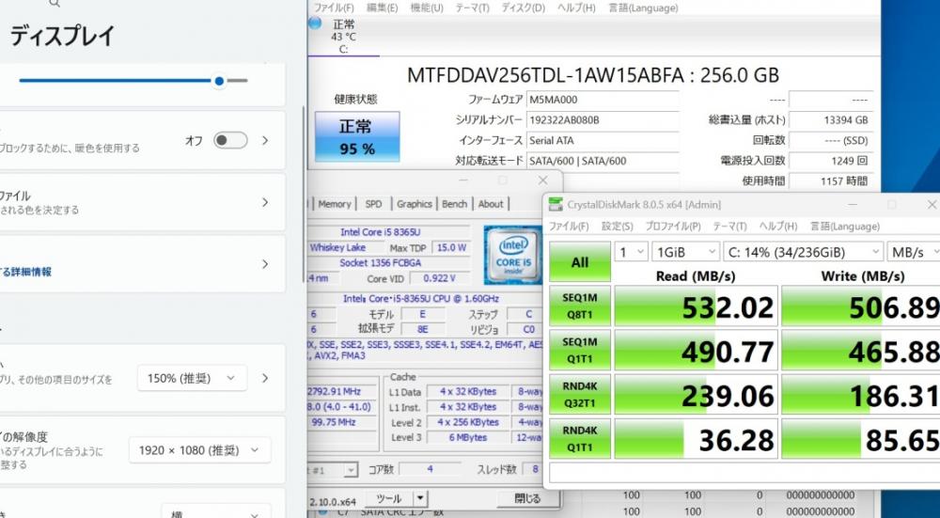The height and width of the screenshot is (518, 940).
Task: Open ヘルプ(H) menu in CrystalDiskInfo
Action: [576, 8]
